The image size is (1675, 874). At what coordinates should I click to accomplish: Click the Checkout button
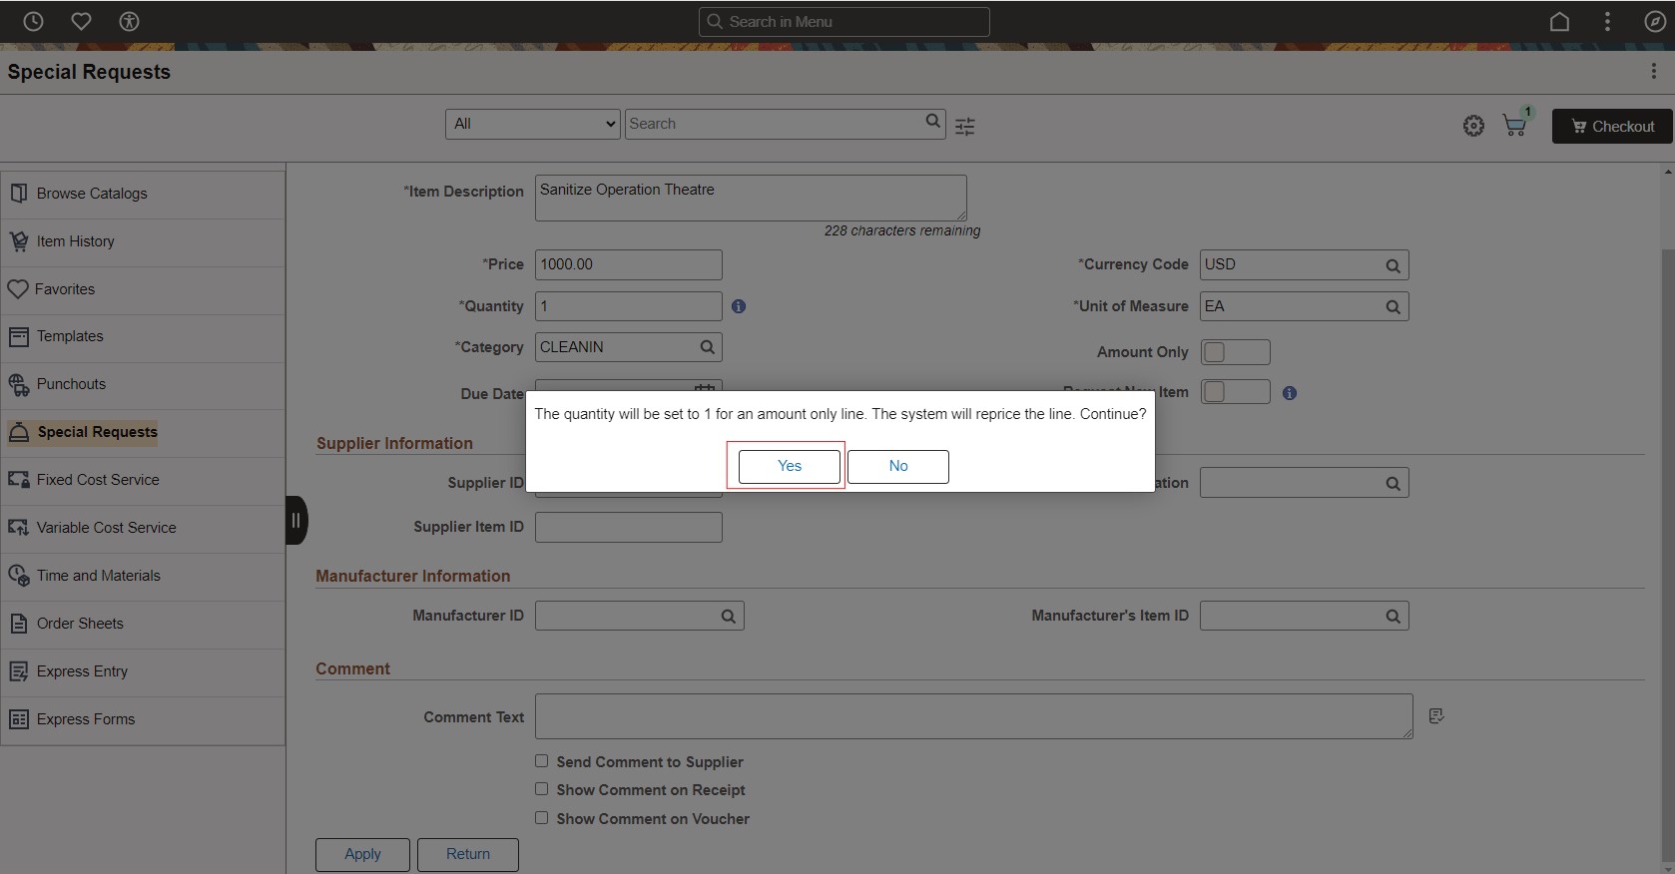(x=1612, y=126)
